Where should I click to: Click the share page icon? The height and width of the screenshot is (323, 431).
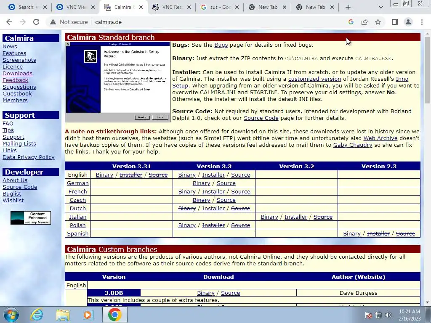coord(364,22)
